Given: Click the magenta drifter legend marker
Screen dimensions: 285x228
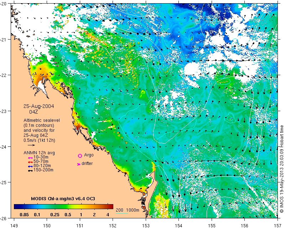Looking at the screenshot, I should (78, 164).
